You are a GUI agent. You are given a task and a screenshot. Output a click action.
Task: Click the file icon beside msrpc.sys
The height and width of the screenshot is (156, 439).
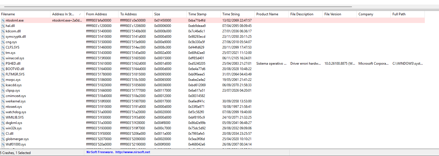pyautogui.click(x=3, y=80)
